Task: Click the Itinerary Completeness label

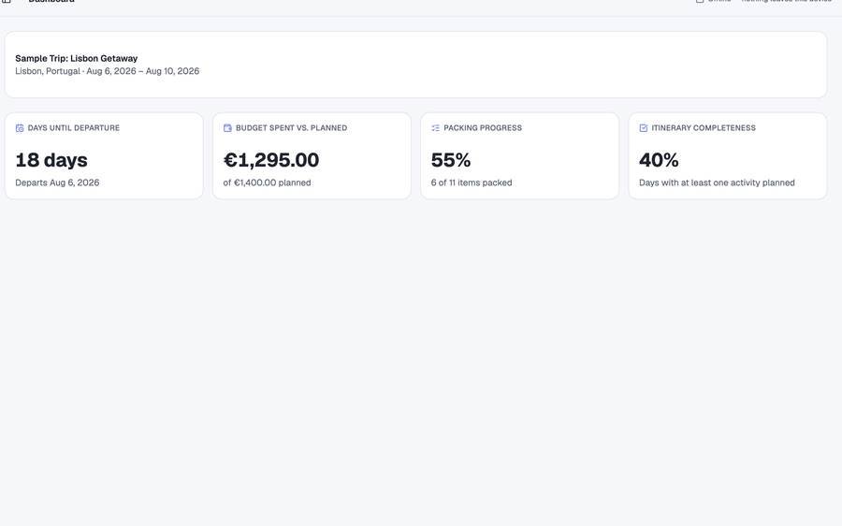Action: pyautogui.click(x=704, y=128)
